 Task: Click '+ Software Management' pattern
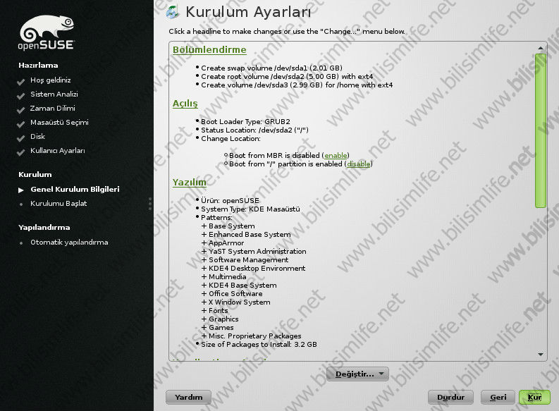click(245, 260)
